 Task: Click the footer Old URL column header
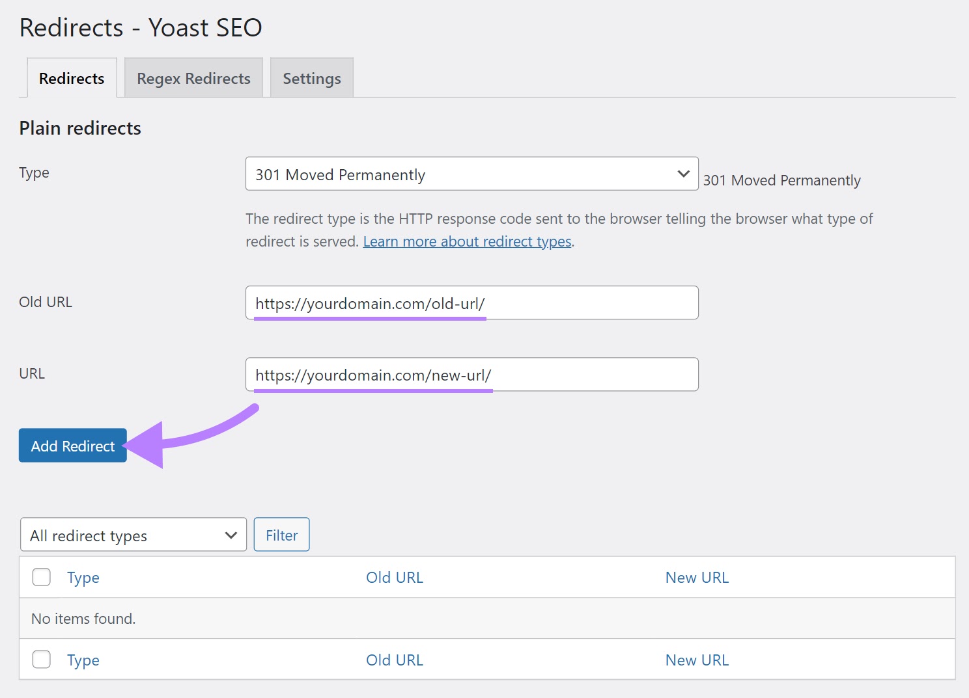tap(394, 659)
